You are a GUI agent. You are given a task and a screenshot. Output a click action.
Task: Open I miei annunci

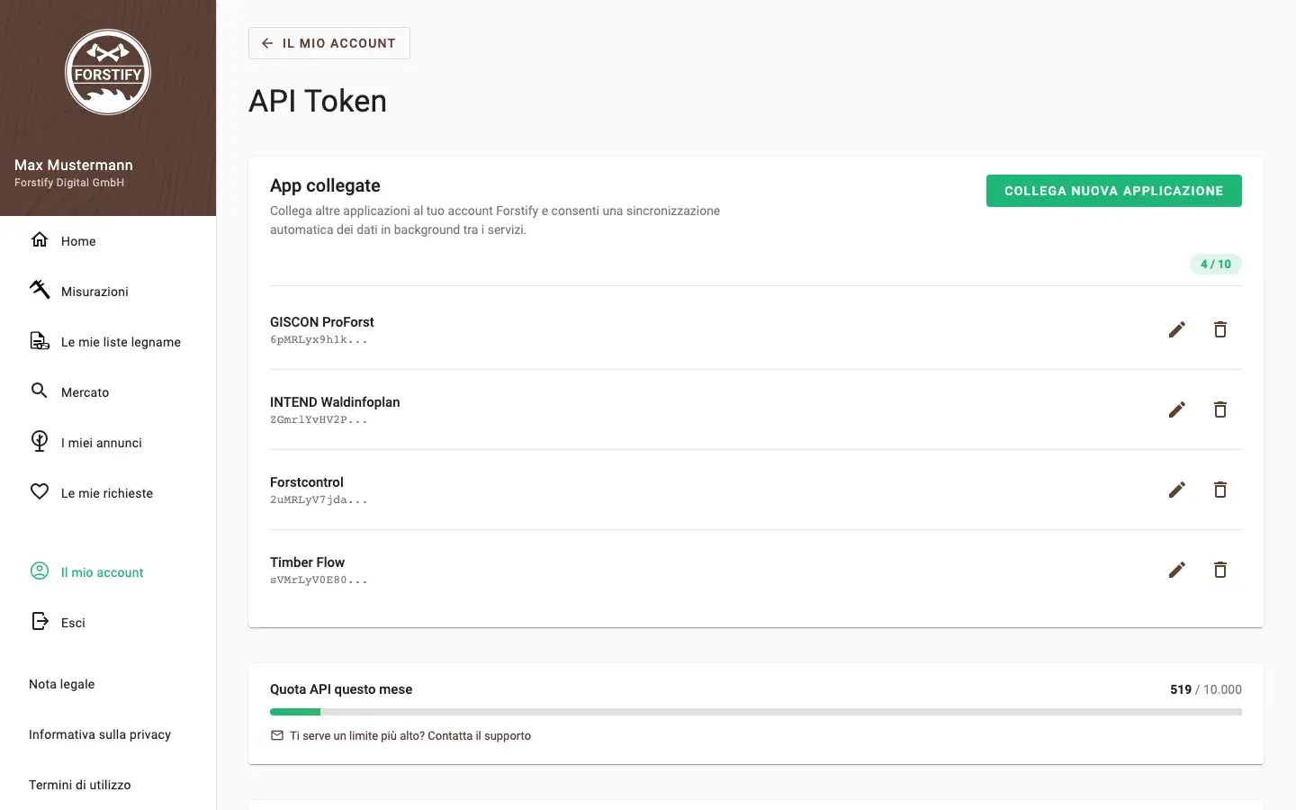(x=108, y=442)
